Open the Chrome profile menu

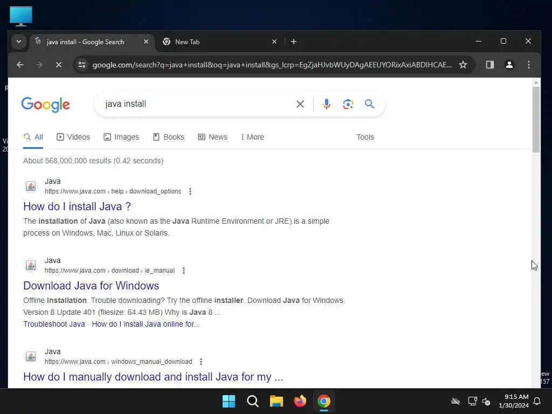point(509,65)
